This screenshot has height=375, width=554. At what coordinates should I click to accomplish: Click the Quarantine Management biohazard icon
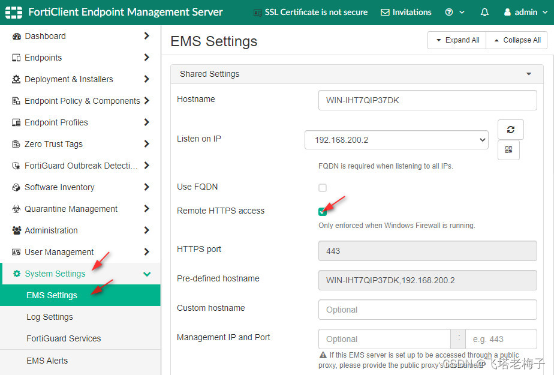[16, 209]
